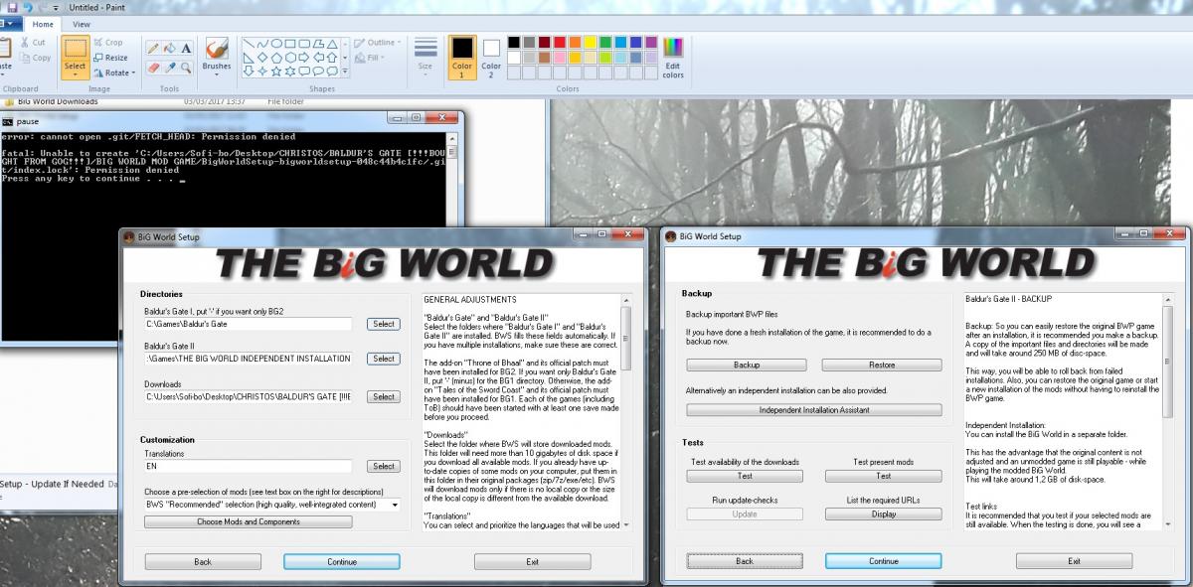Select the Pencil tool in Paint
Viewport: 1193px width, 587px height.
pyautogui.click(x=153, y=48)
